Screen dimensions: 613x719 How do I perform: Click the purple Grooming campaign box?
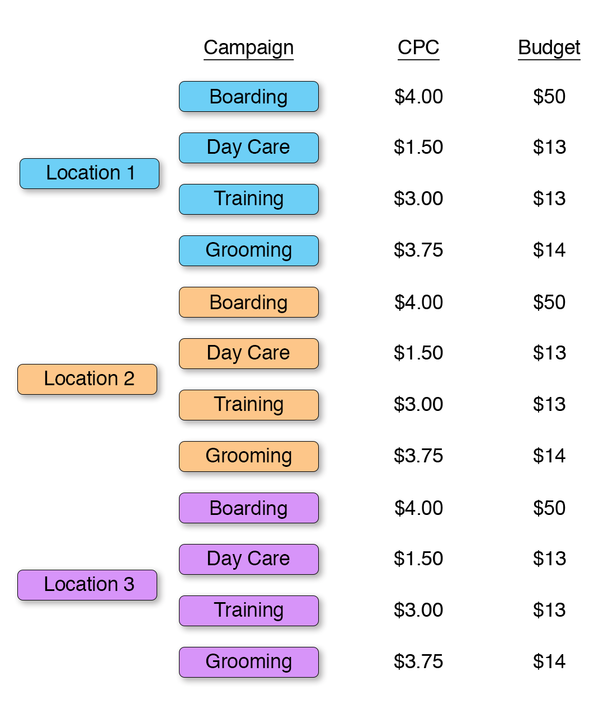(x=249, y=662)
